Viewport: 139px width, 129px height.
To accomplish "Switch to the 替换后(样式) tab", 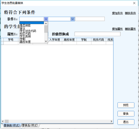I will tap(30, 125).
